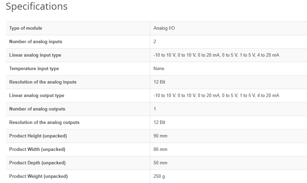Click the "Number of analog inputs" label
307x183 pixels.
tap(36, 41)
